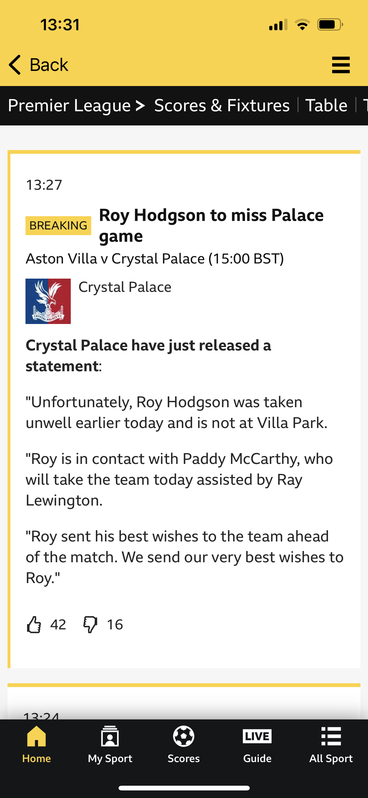Tap the Crystal Palace team name link
Image resolution: width=368 pixels, height=798 pixels.
[125, 287]
